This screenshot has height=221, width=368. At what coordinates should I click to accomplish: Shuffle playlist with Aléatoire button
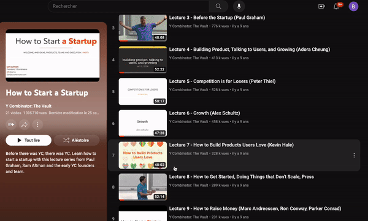pyautogui.click(x=77, y=140)
